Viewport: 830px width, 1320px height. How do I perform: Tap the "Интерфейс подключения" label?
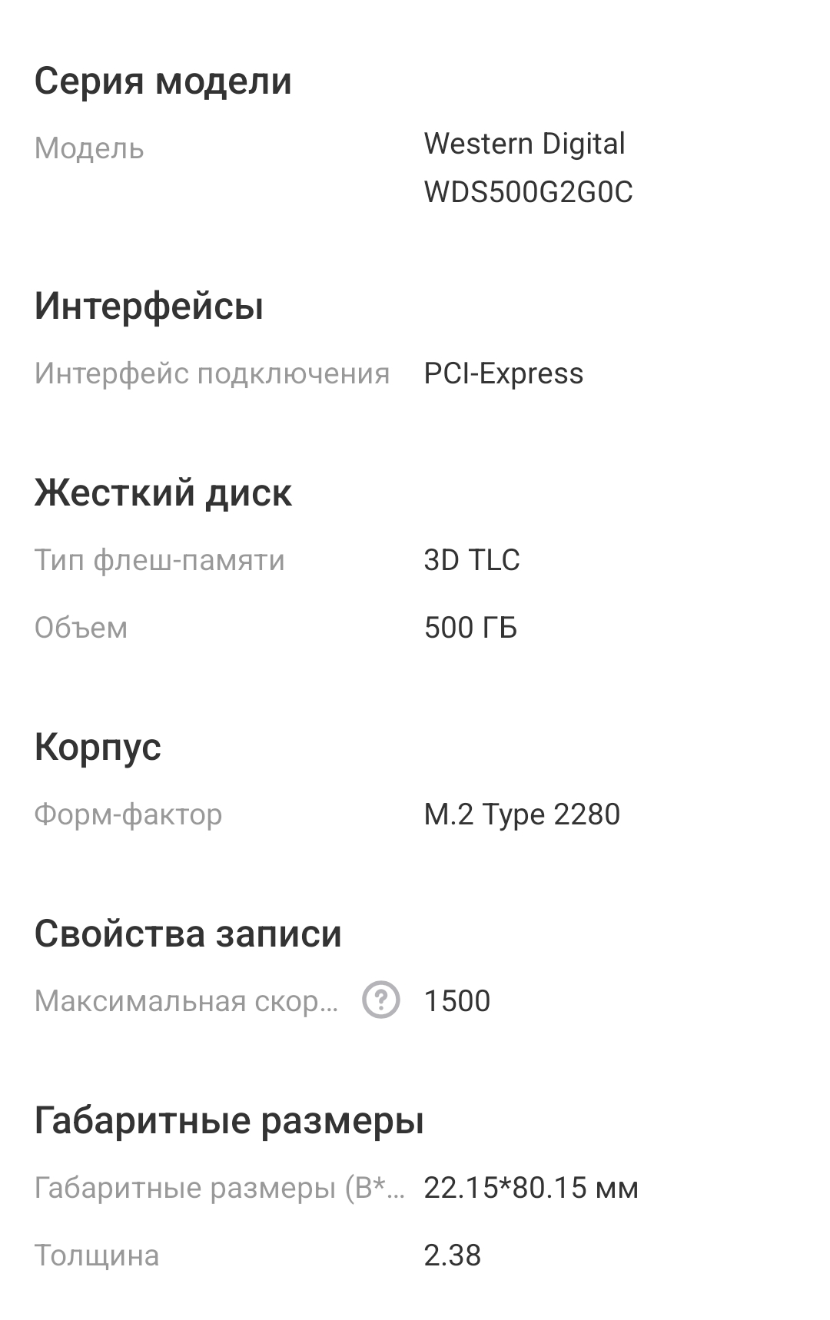212,373
